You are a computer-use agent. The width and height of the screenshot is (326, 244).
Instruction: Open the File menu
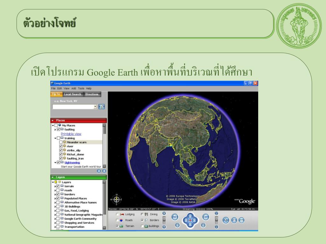53,88
